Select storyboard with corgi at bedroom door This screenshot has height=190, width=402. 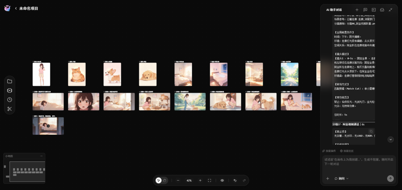(119, 102)
